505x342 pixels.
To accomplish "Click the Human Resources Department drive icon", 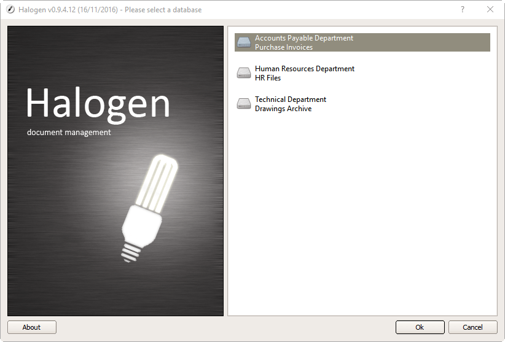I will [244, 73].
